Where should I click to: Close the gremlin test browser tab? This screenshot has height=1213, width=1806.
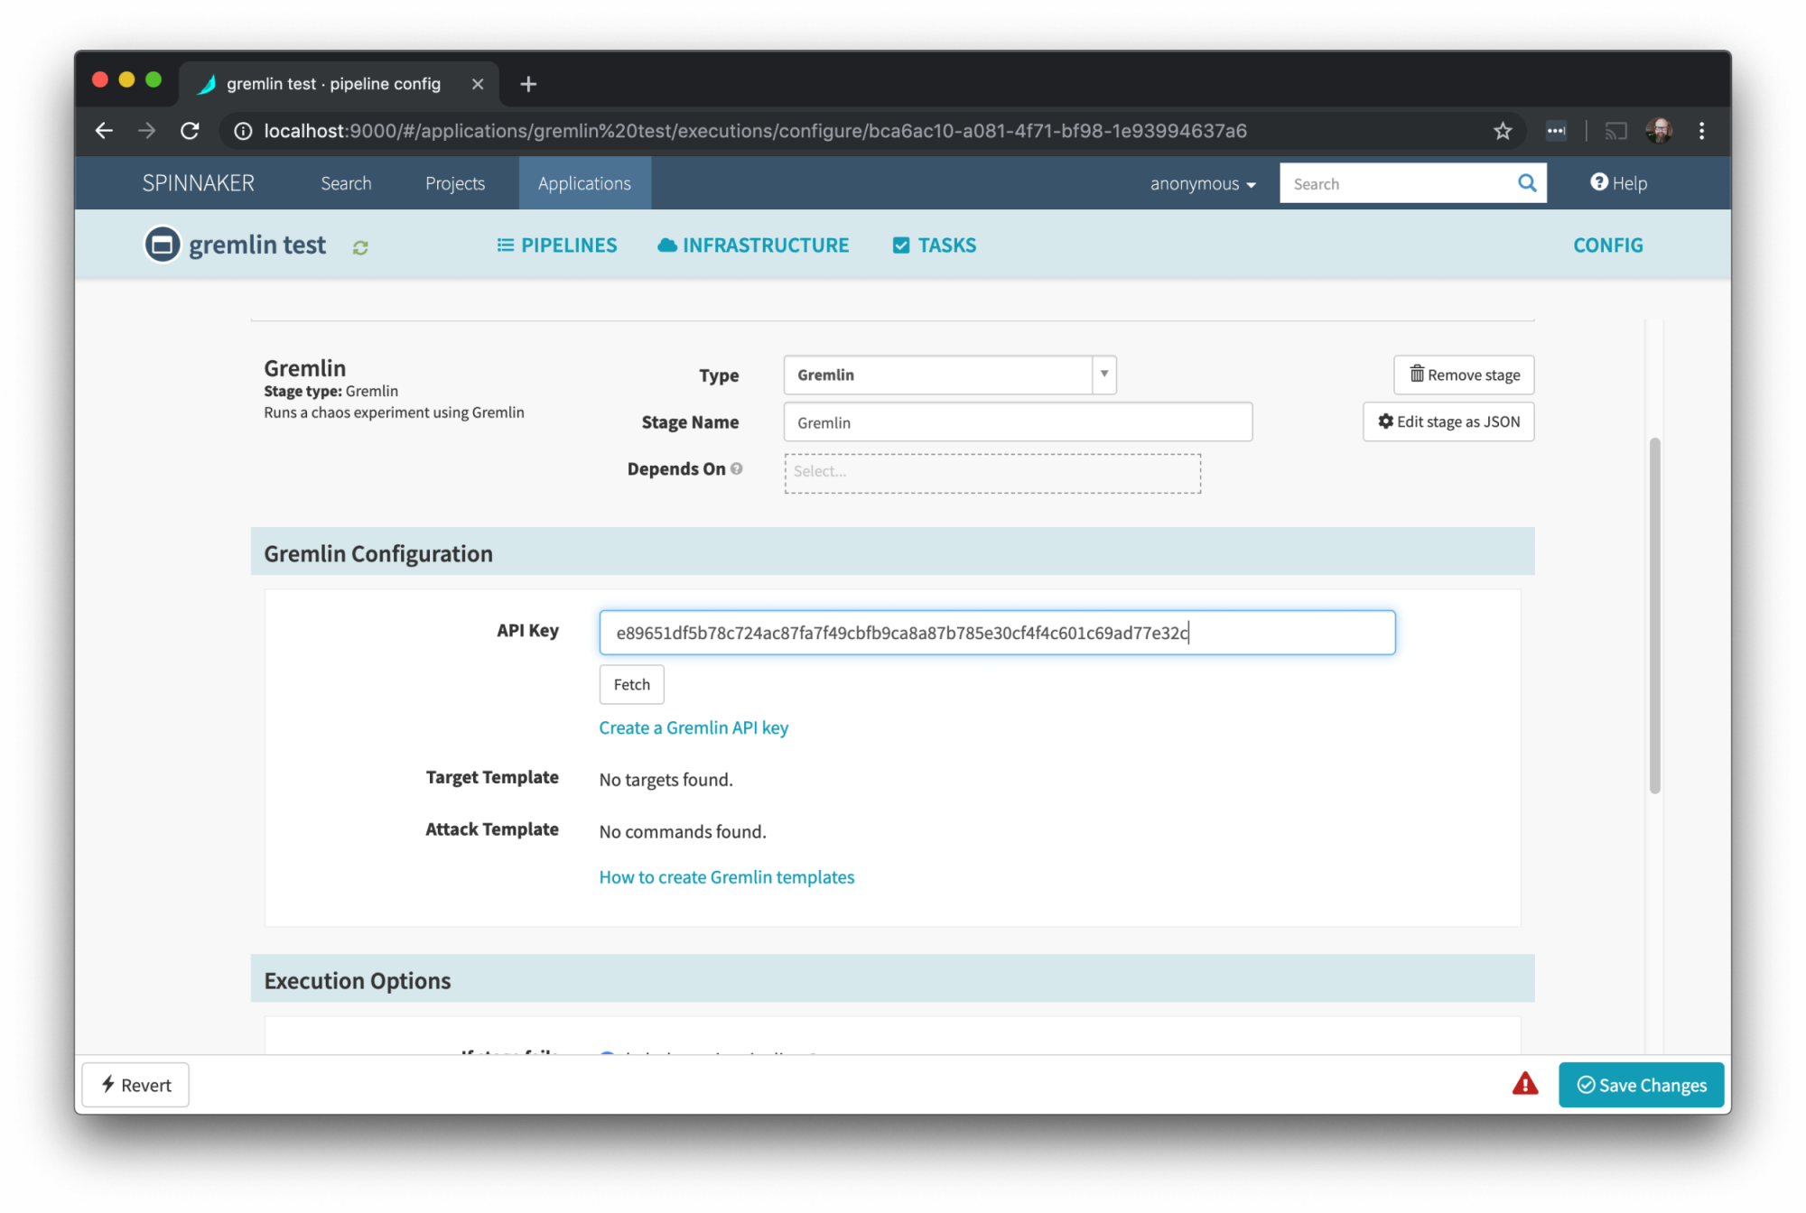point(478,84)
